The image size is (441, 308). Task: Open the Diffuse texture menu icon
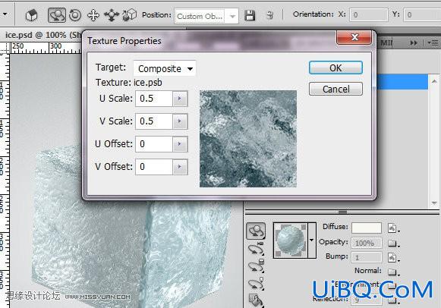(393, 228)
